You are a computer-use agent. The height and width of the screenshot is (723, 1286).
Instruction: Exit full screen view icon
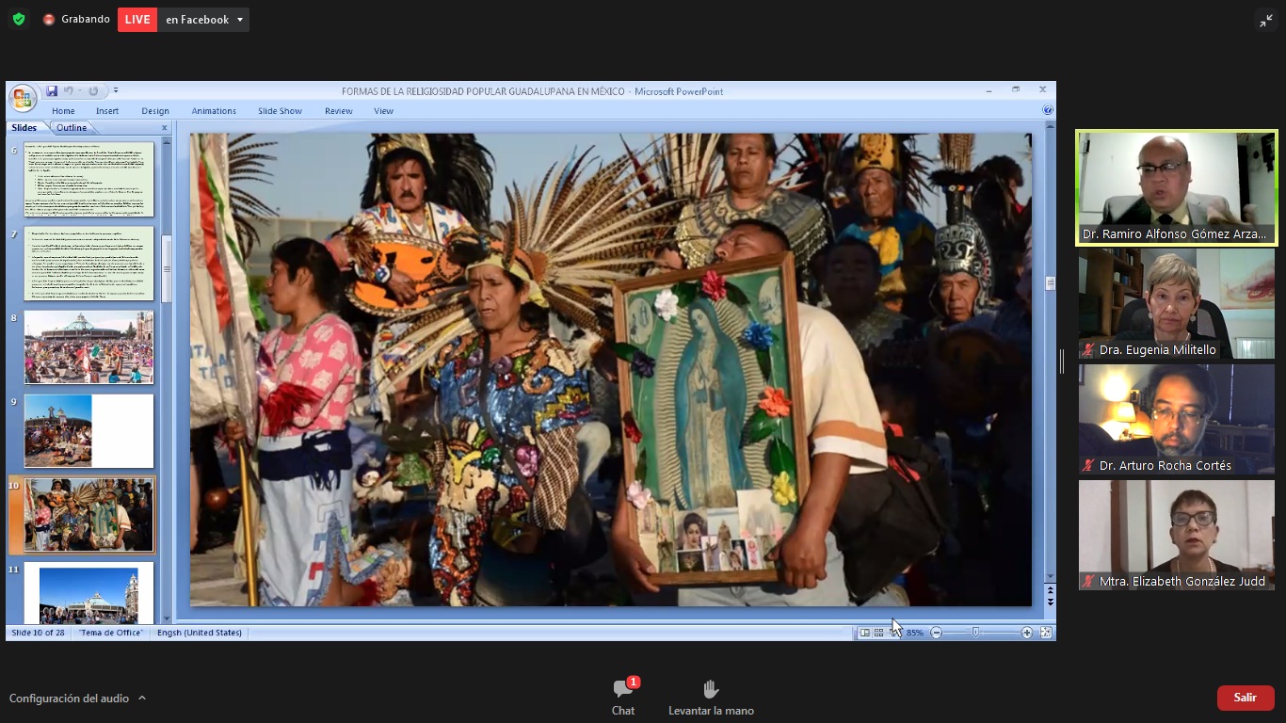[1266, 20]
